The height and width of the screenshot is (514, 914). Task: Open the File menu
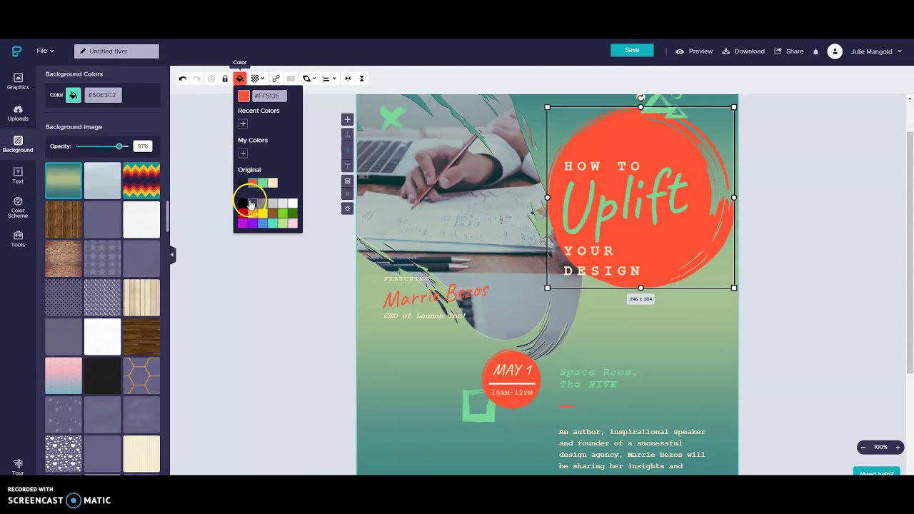[44, 51]
